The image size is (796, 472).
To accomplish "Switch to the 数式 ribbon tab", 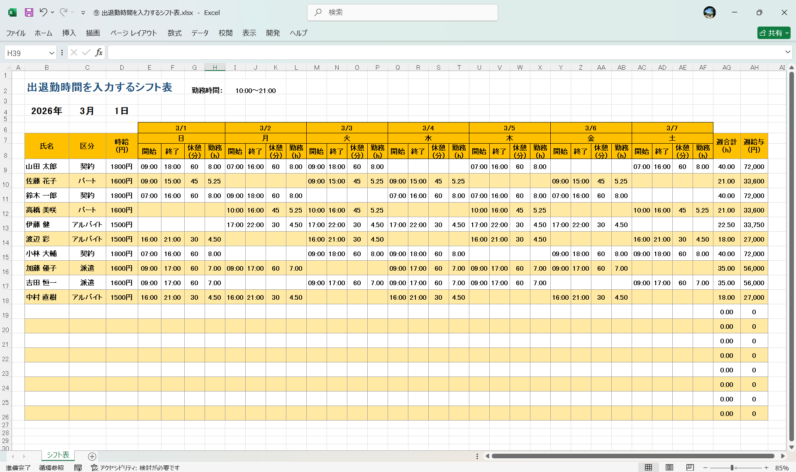I will 174,33.
